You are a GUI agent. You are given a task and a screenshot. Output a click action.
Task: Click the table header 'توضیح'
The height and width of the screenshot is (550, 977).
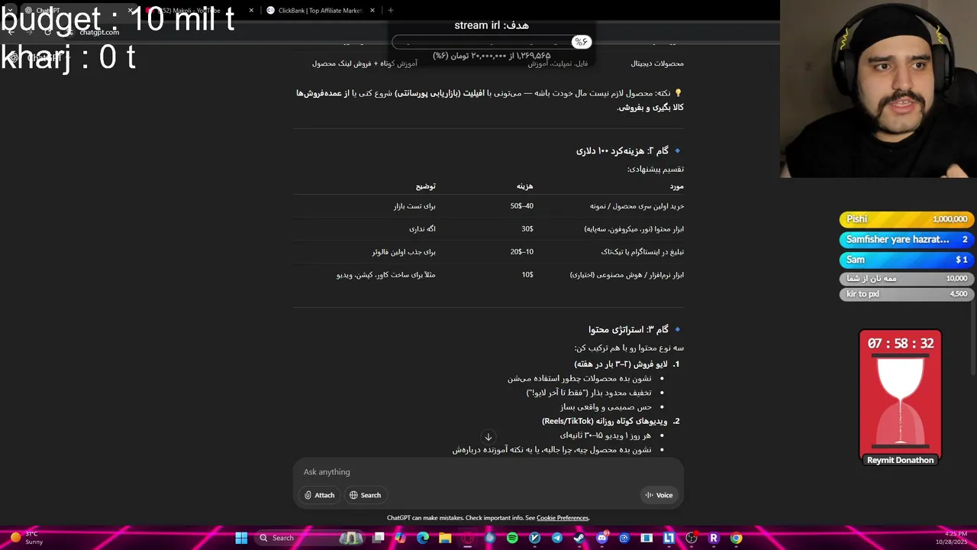point(425,186)
